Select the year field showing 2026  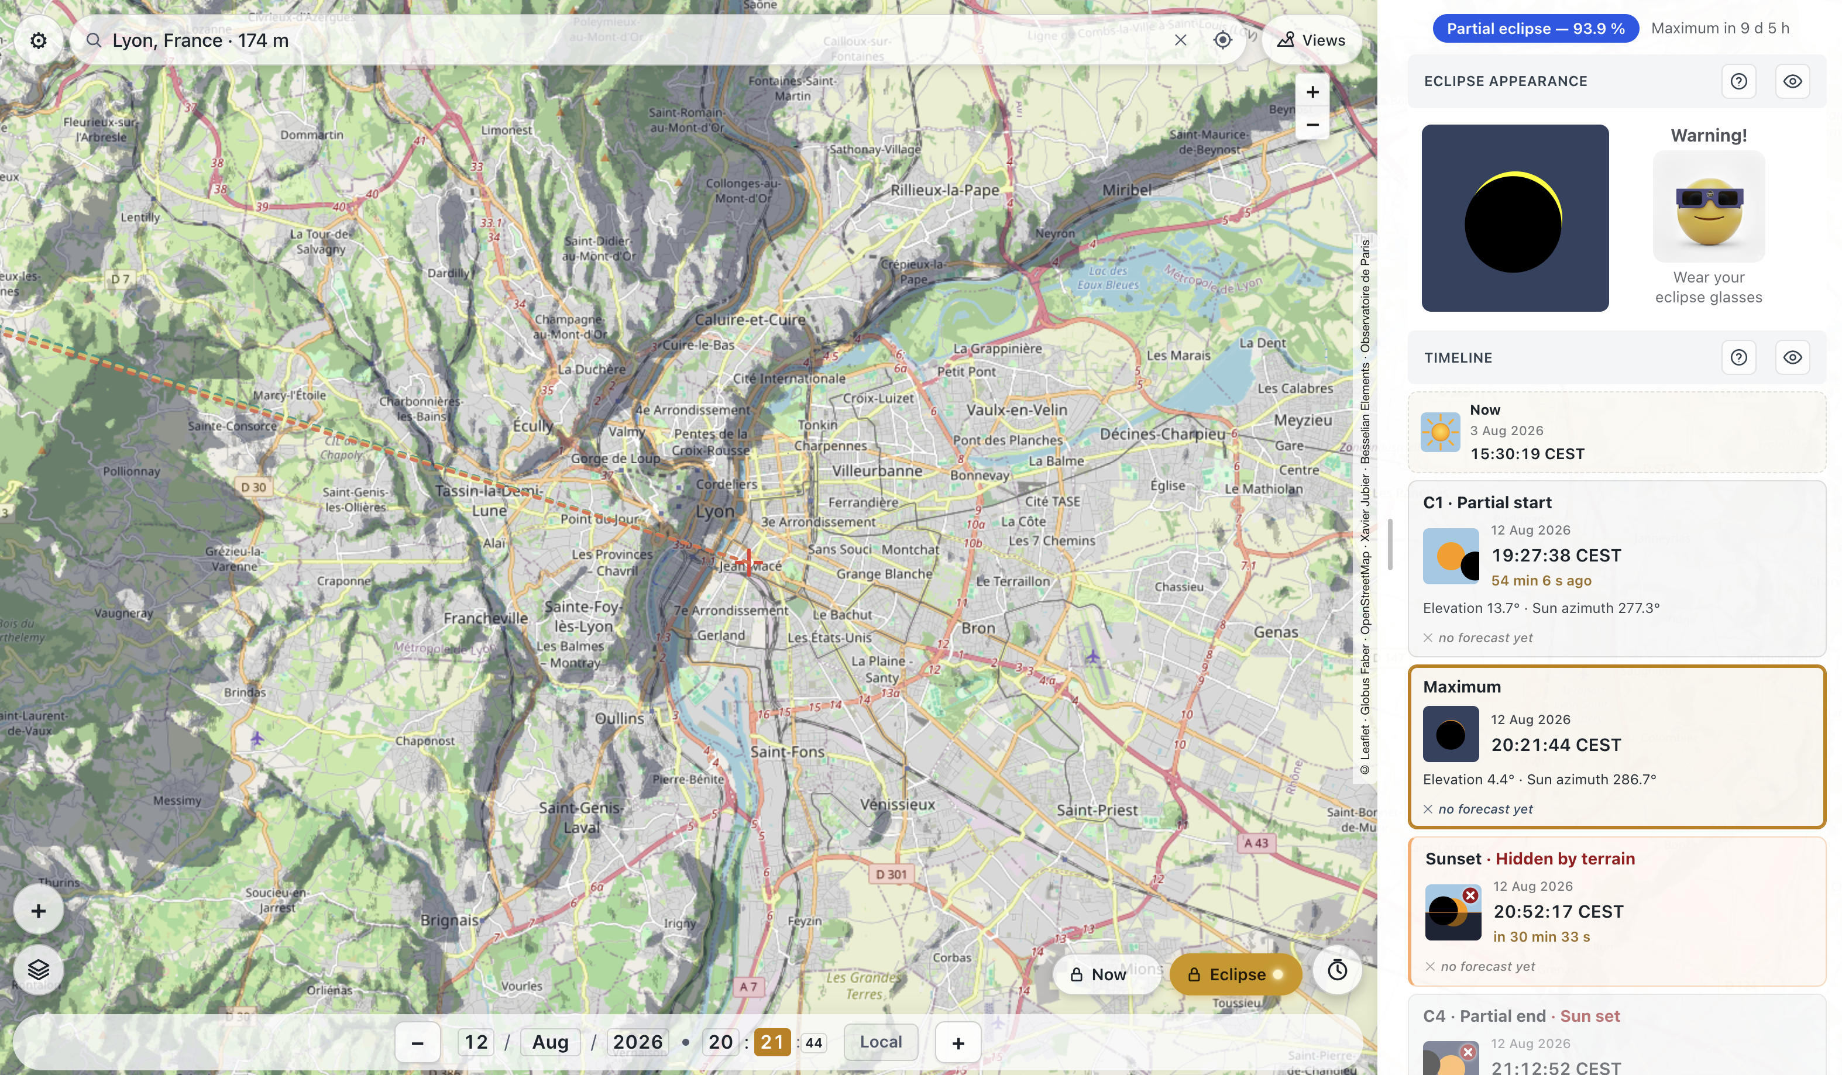click(x=637, y=1042)
